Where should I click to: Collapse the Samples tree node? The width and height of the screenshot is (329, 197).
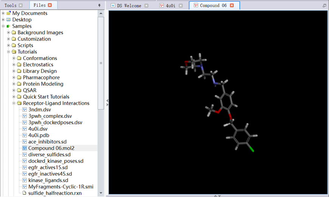coord(3,26)
